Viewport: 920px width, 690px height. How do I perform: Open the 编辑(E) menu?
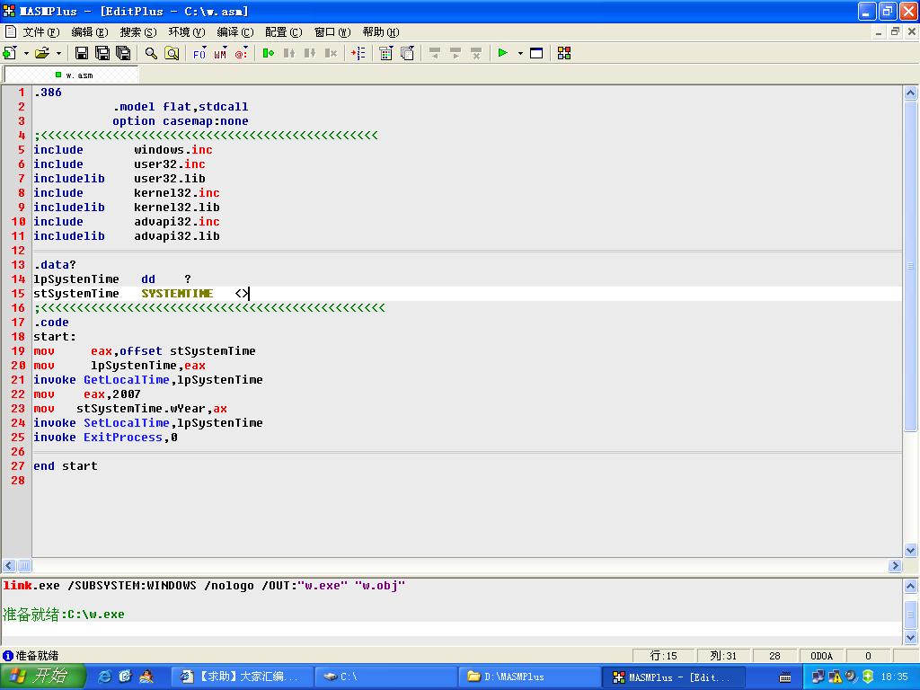(89, 32)
